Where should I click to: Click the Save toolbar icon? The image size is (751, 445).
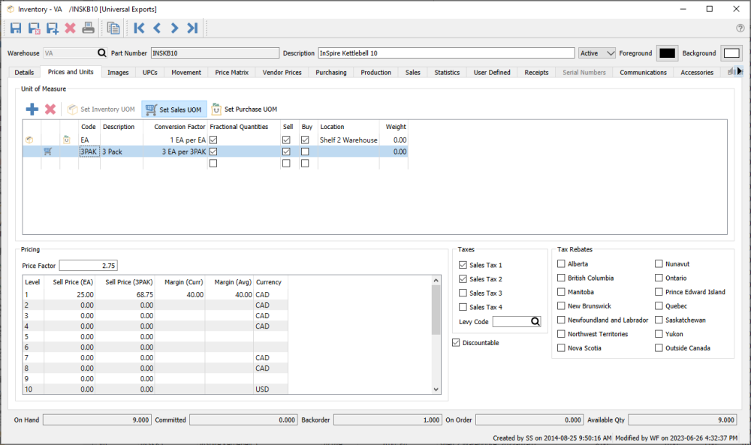(x=16, y=29)
